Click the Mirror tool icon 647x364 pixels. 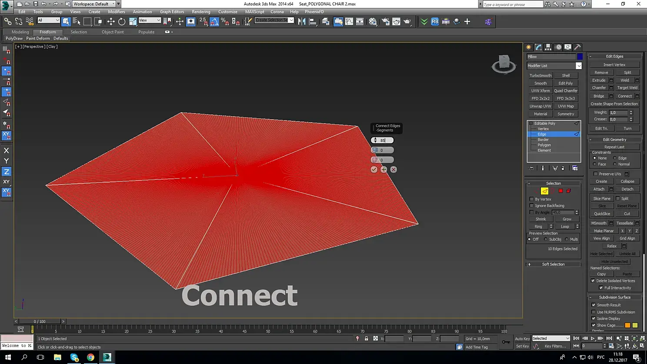[302, 21]
